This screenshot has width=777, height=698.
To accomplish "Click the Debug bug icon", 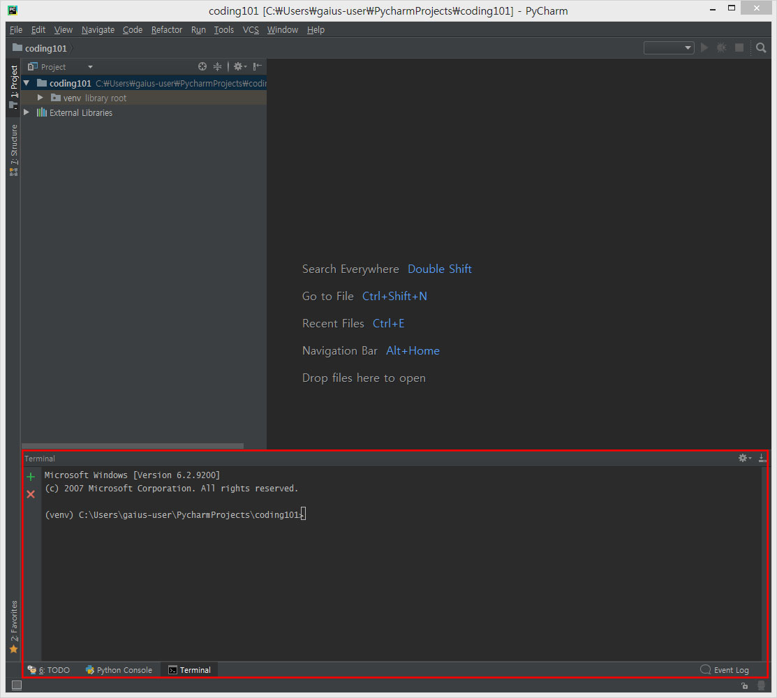I will click(721, 47).
